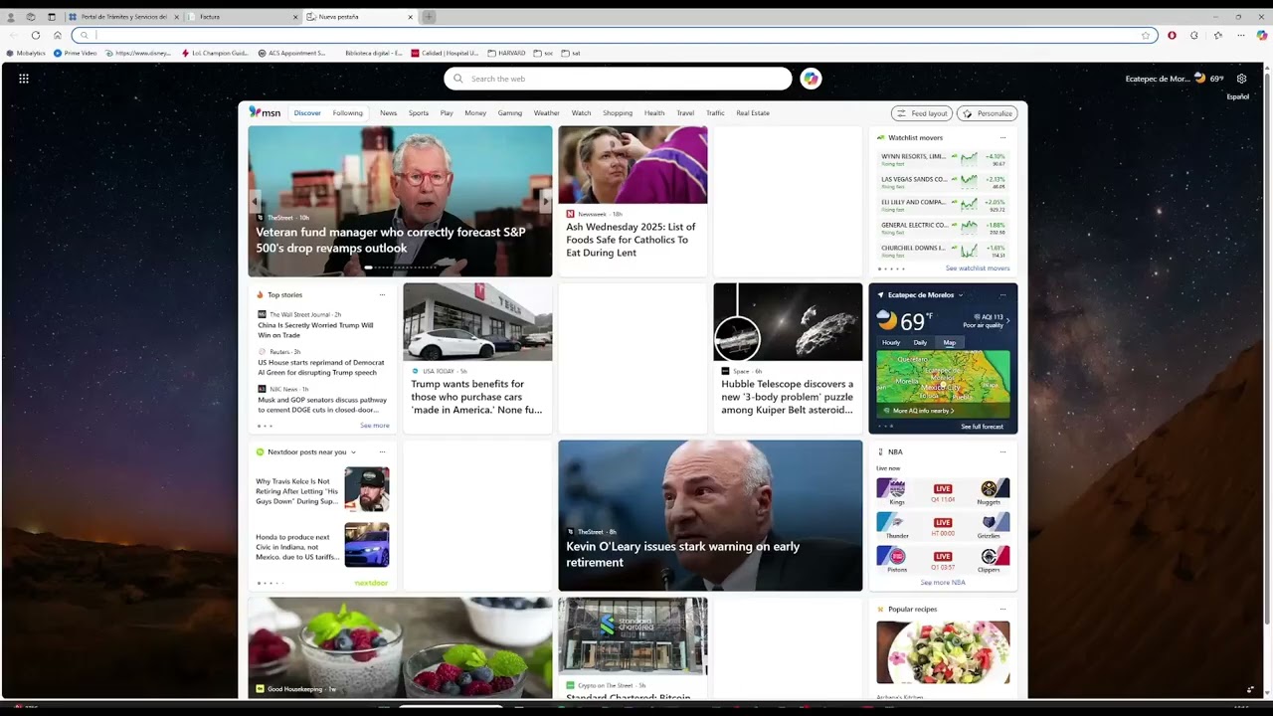Open the Opera-style red extension icon
Screen dimensions: 1273x716
click(1172, 35)
